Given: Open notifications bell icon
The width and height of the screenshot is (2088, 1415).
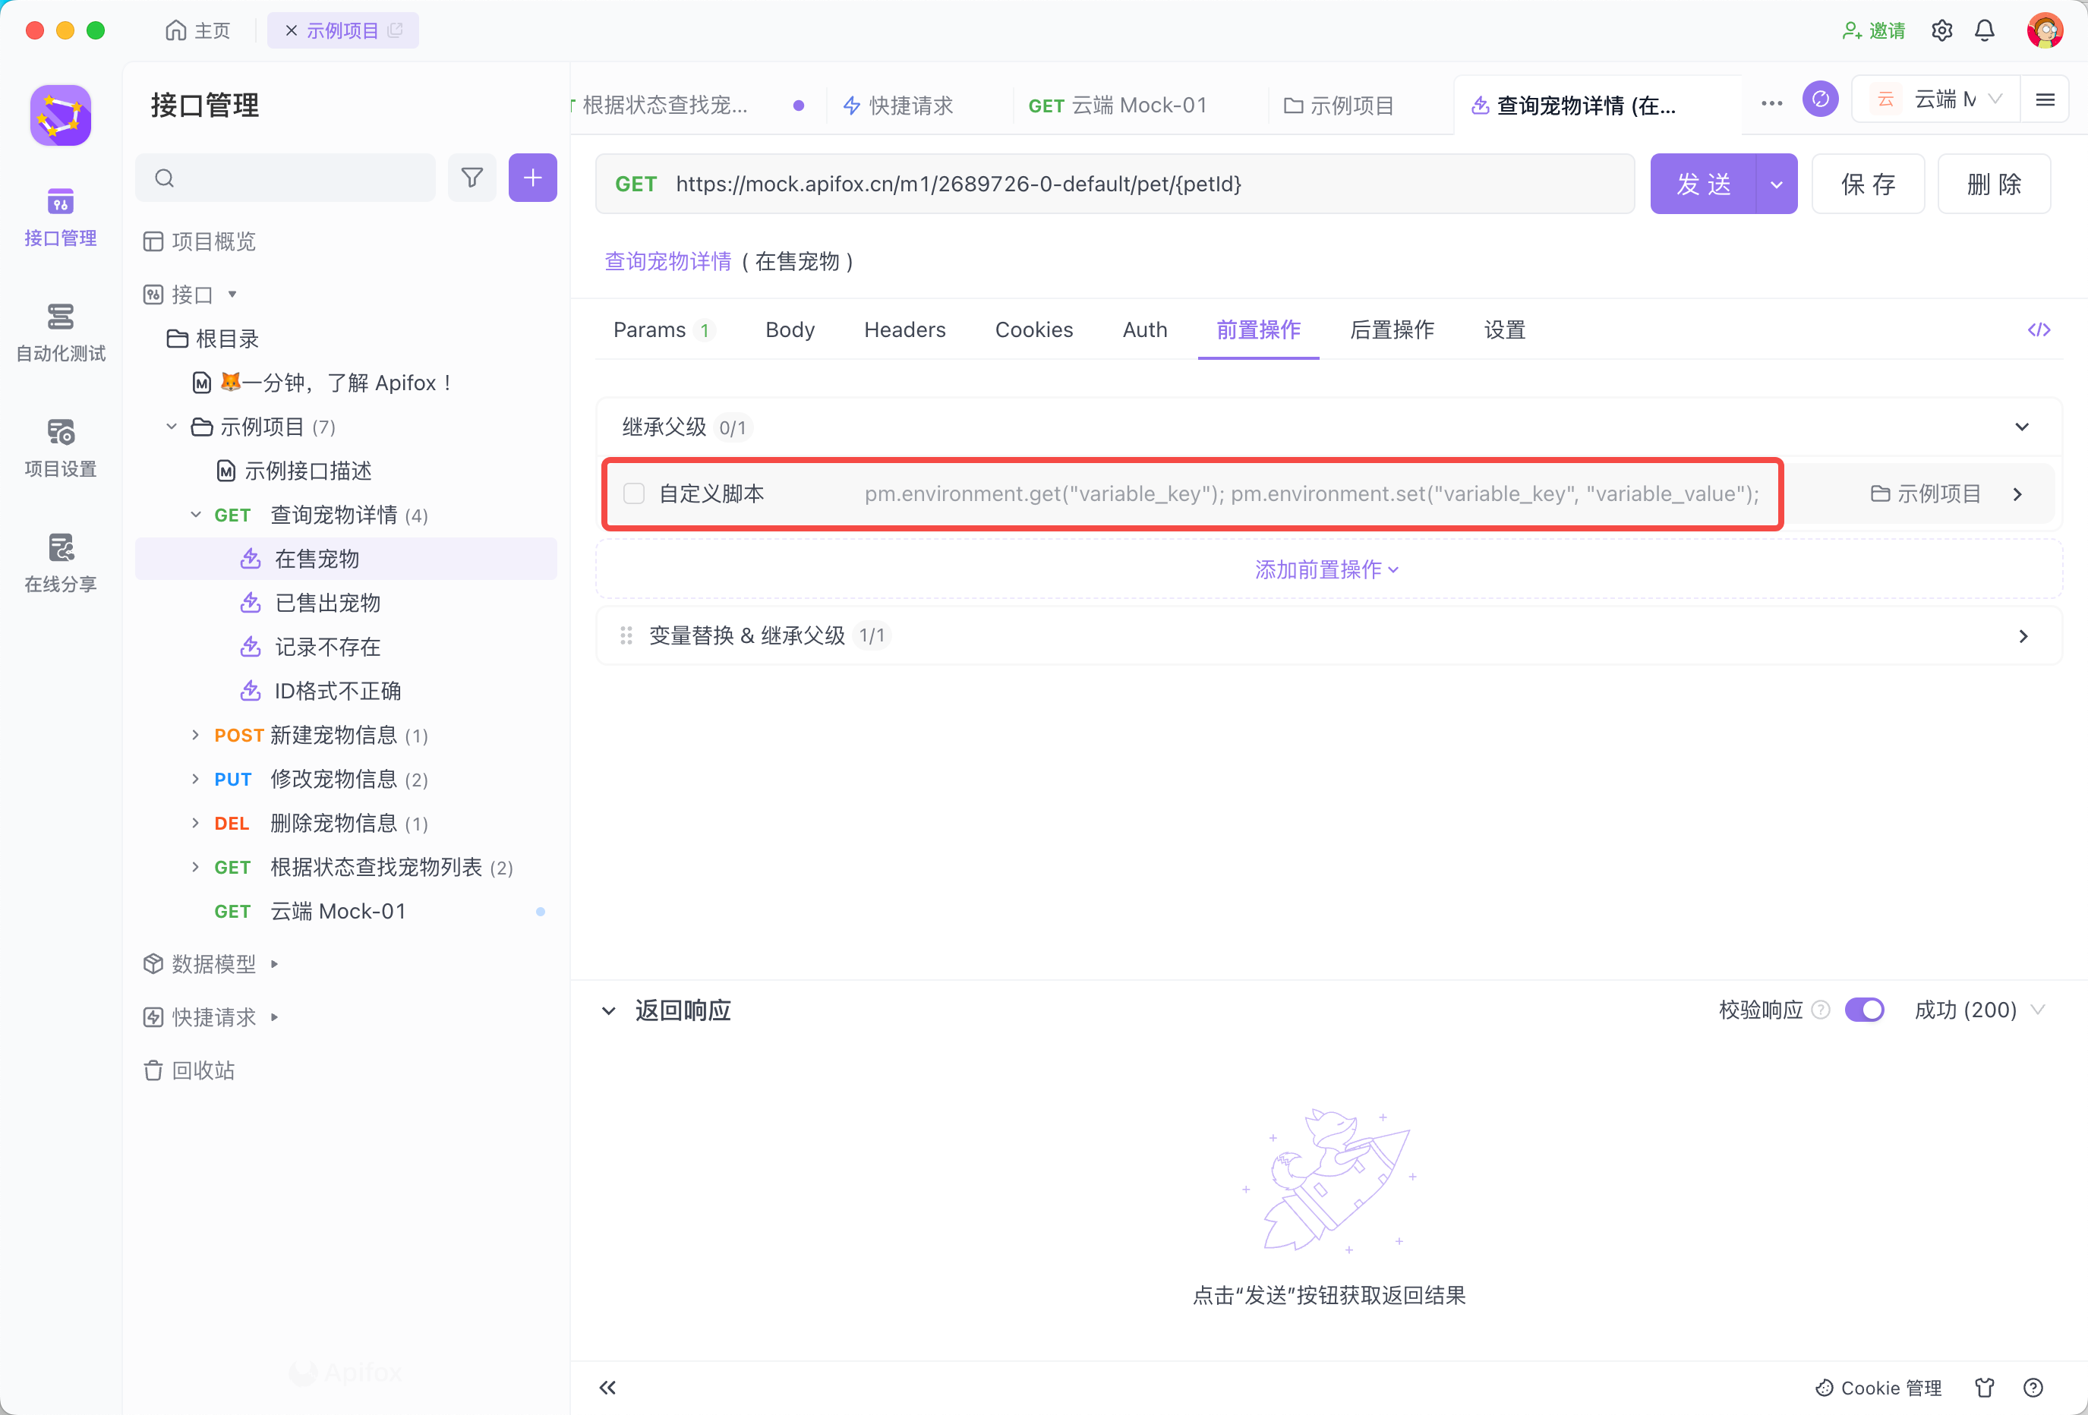Looking at the screenshot, I should 1984,30.
